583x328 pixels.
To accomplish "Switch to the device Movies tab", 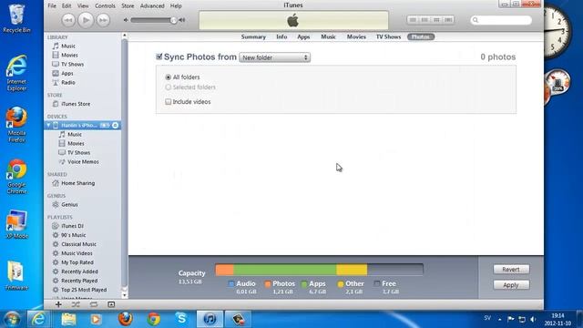I will [356, 36].
